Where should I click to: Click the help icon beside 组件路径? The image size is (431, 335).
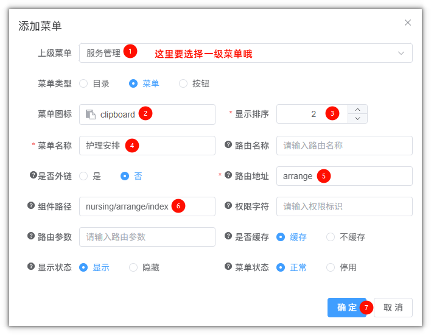[x=31, y=205]
